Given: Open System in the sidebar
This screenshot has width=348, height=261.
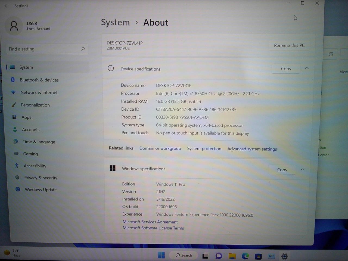Looking at the screenshot, I should click(47, 67).
